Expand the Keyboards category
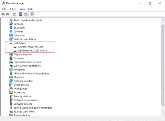Image resolution: width=165 pixels, height=121 pixels. [7, 70]
